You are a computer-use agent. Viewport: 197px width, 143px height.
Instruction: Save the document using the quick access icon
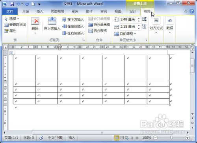coord(12,4)
